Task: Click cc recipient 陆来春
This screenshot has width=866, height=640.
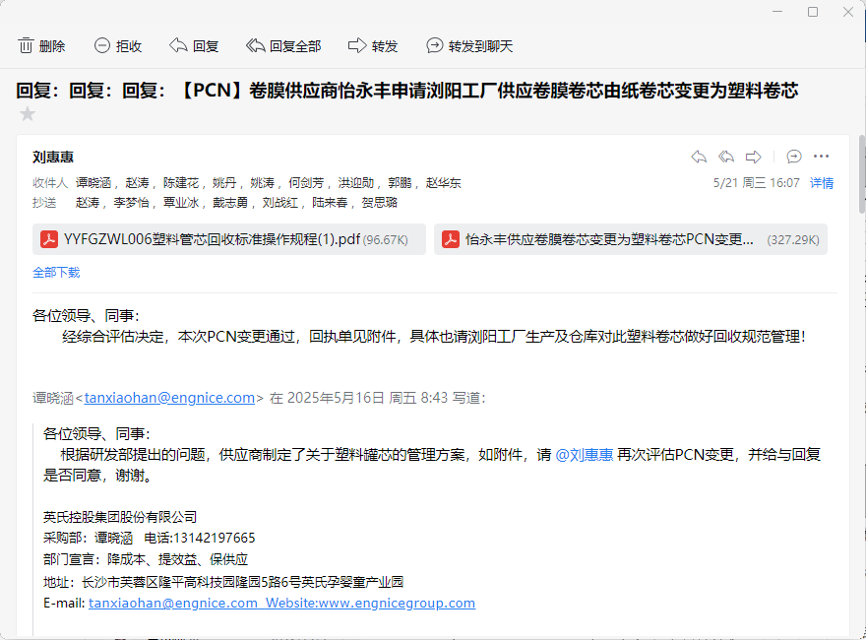Action: pos(330,203)
